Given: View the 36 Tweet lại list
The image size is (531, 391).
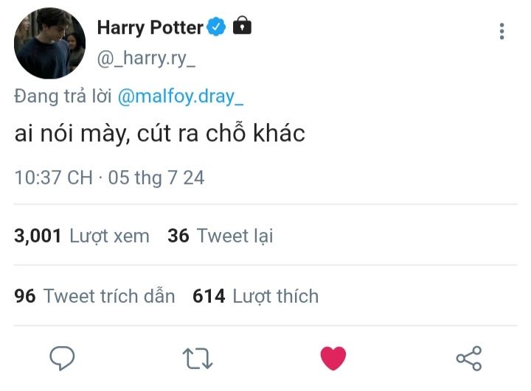Looking at the screenshot, I should 220,236.
